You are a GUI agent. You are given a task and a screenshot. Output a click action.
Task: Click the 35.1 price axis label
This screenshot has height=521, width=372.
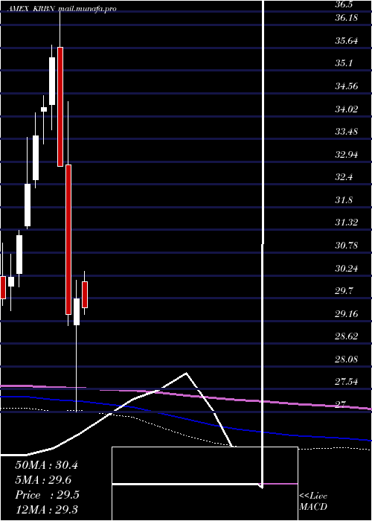tap(344, 63)
